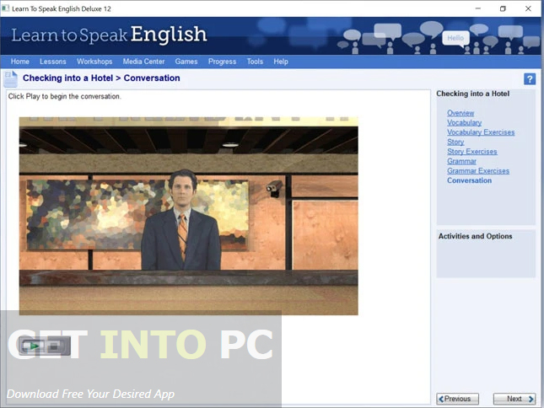Image resolution: width=544 pixels, height=408 pixels.
Task: Click the Previous button
Action: (x=457, y=399)
